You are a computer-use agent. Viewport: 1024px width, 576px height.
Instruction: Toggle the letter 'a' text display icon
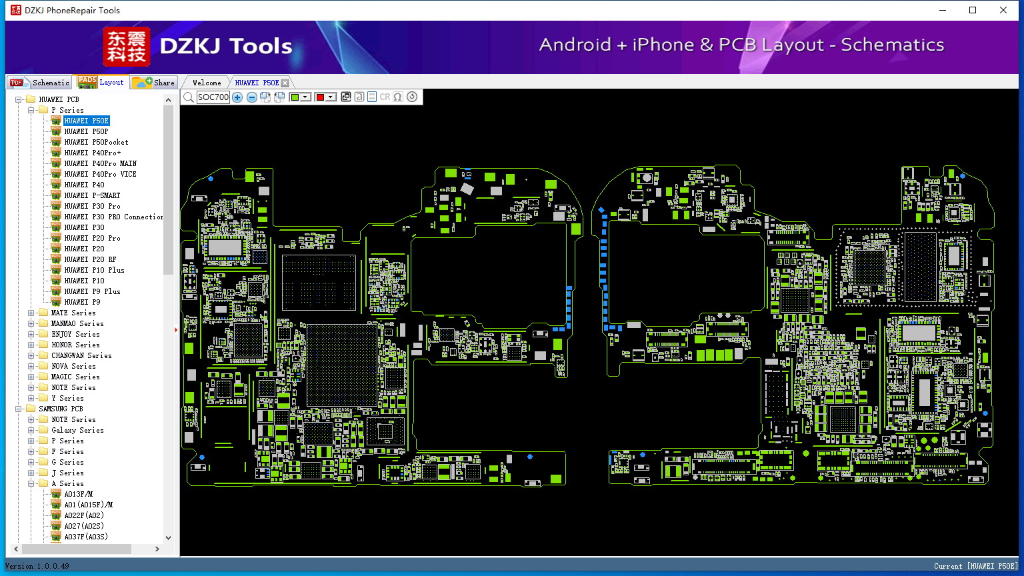tap(359, 97)
